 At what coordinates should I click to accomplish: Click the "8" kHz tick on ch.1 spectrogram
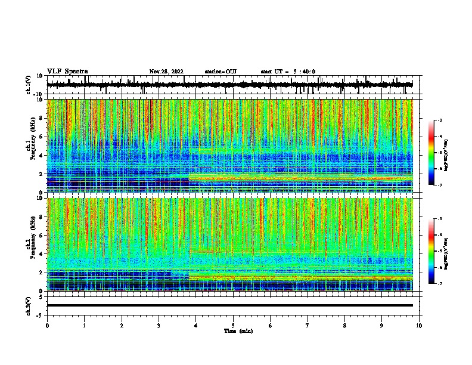(x=41, y=118)
